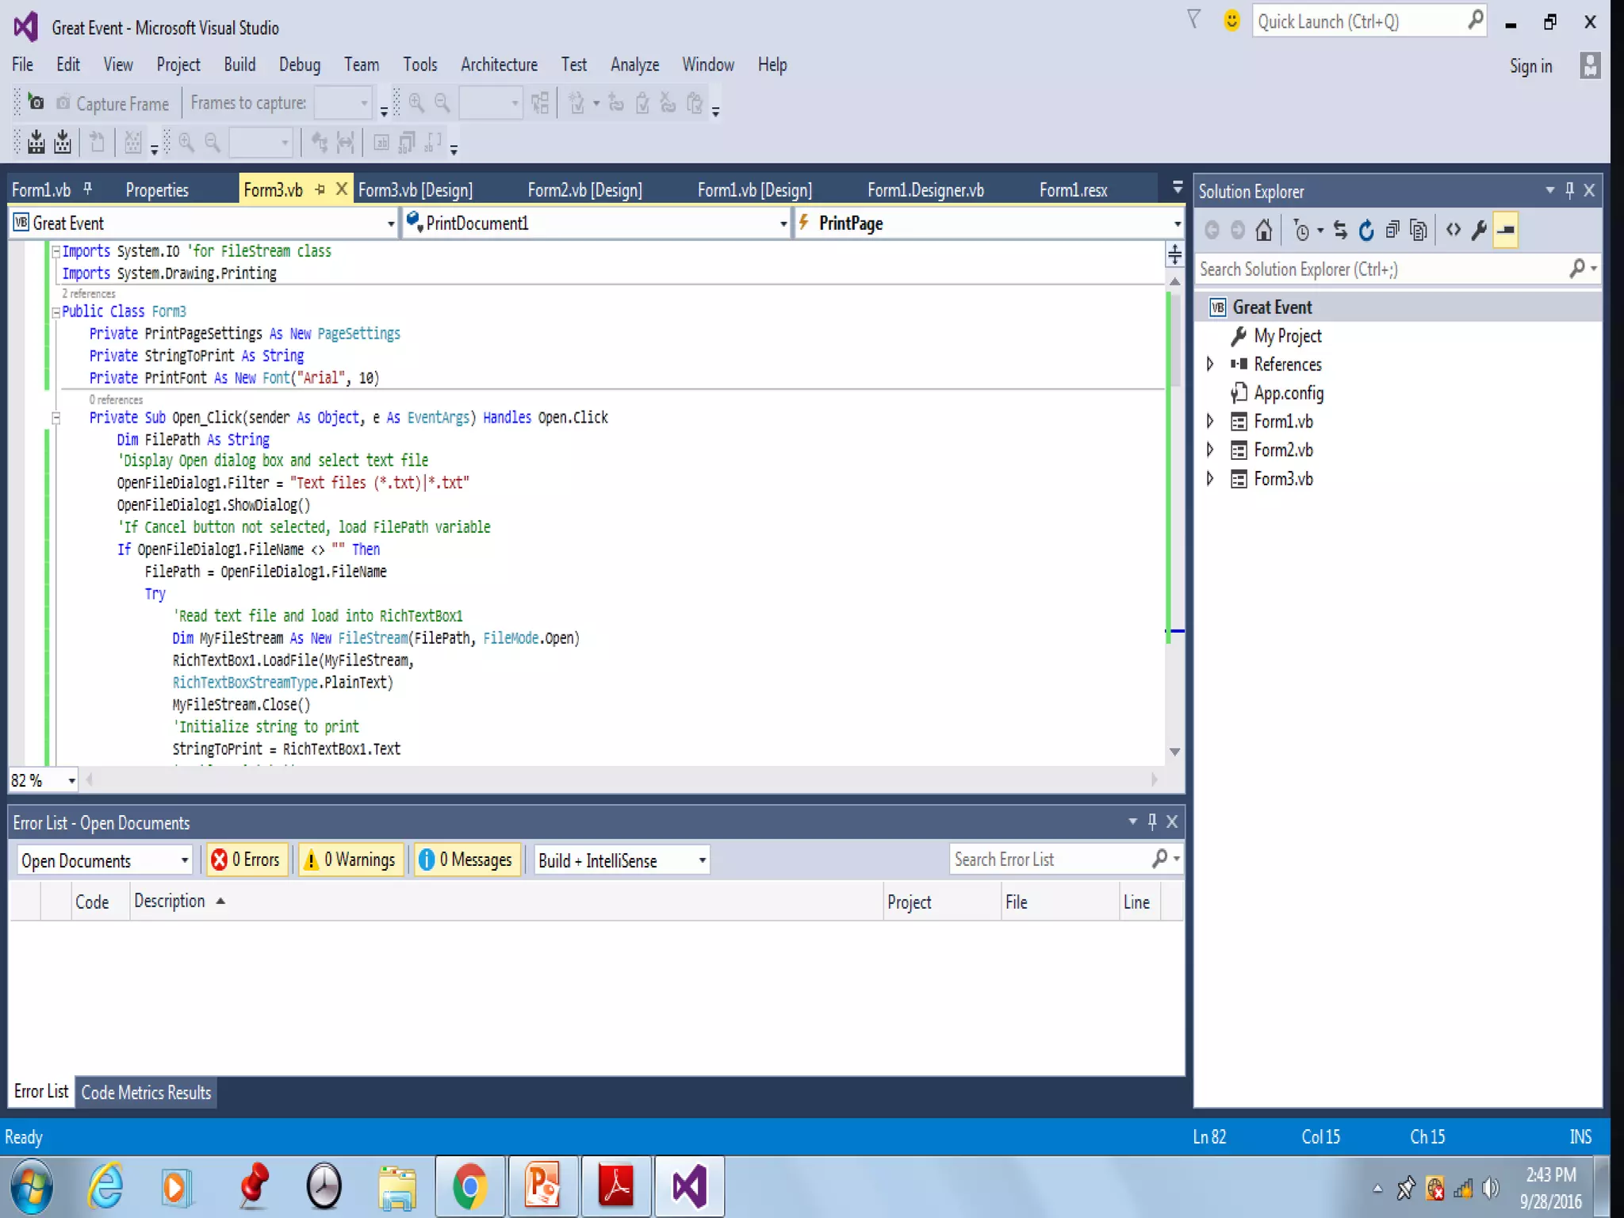Click the Show All Files icon
The image size is (1624, 1218).
[1418, 231]
